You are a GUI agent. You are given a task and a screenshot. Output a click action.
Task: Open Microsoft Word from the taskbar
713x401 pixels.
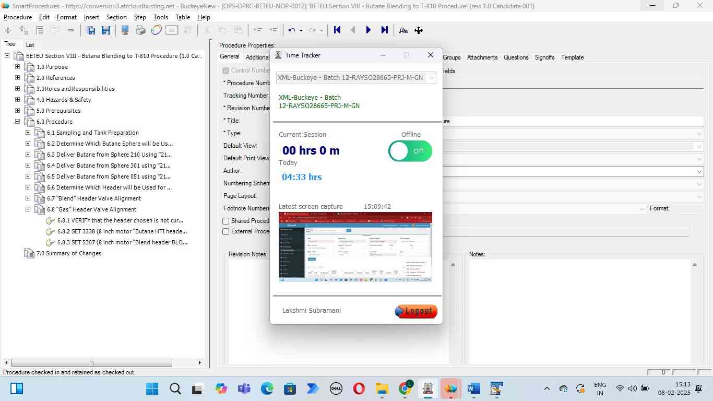pyautogui.click(x=473, y=388)
